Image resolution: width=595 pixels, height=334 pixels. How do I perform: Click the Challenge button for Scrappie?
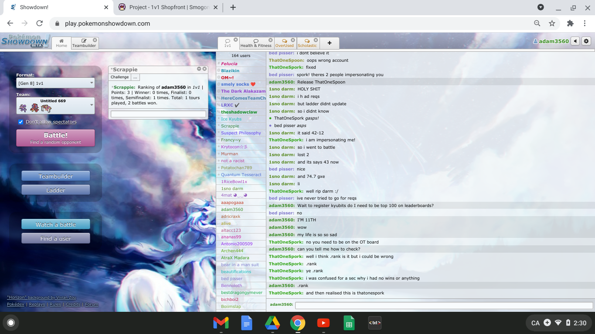pyautogui.click(x=120, y=77)
